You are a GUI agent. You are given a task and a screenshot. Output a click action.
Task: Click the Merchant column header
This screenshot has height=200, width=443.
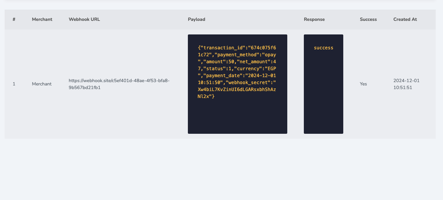point(42,20)
